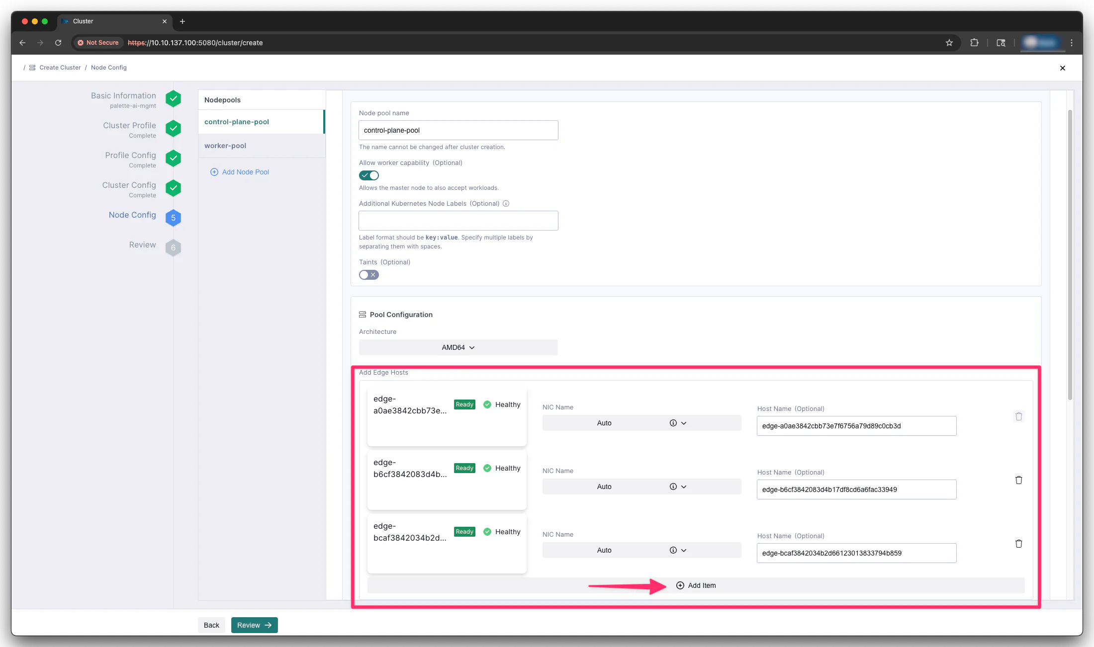1094x647 pixels.
Task: Click the Node pool name input field
Action: (458, 130)
